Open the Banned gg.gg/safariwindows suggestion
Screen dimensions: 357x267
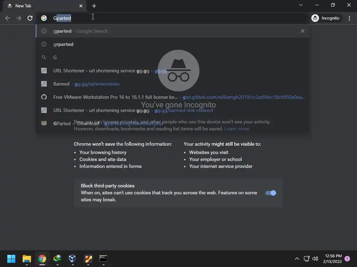click(x=173, y=84)
